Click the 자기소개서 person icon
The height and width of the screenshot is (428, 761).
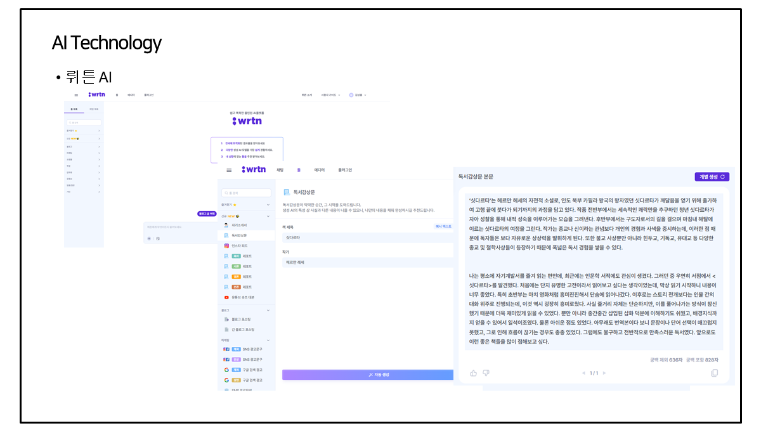(226, 225)
